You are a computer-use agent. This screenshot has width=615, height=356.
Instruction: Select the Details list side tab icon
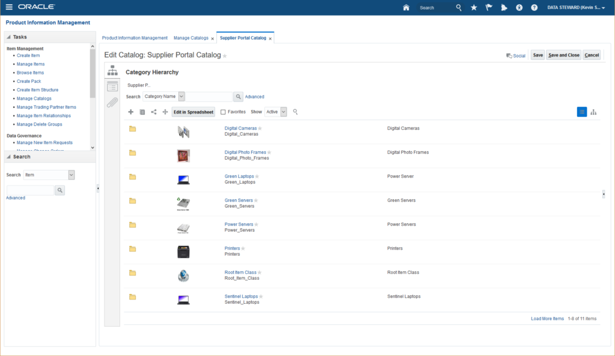click(x=112, y=87)
